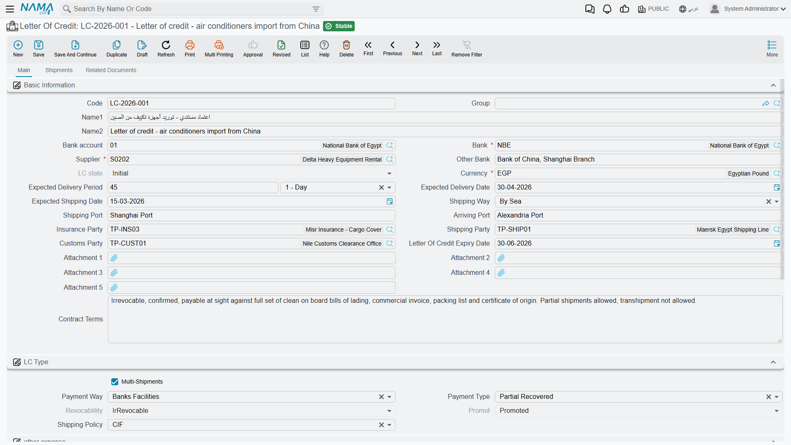Click the PUBLIC company selector
The height and width of the screenshot is (445, 791).
[x=653, y=9]
